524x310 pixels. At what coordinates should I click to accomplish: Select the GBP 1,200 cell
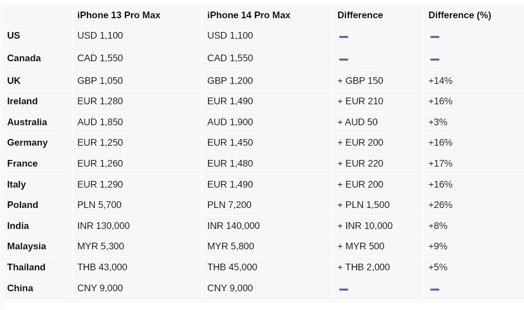230,81
